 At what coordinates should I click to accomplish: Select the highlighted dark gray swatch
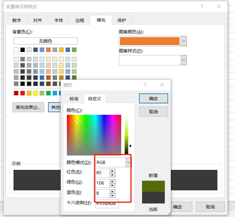(x=29, y=78)
